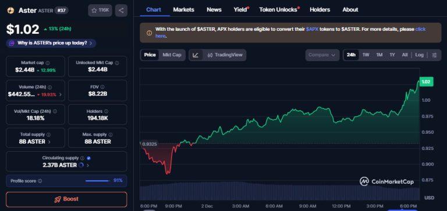Click the $1.02 headline price
The image size is (447, 211).
(23, 29)
